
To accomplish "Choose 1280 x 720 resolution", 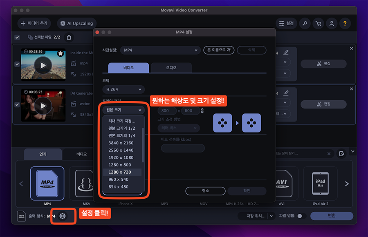I will pos(122,172).
